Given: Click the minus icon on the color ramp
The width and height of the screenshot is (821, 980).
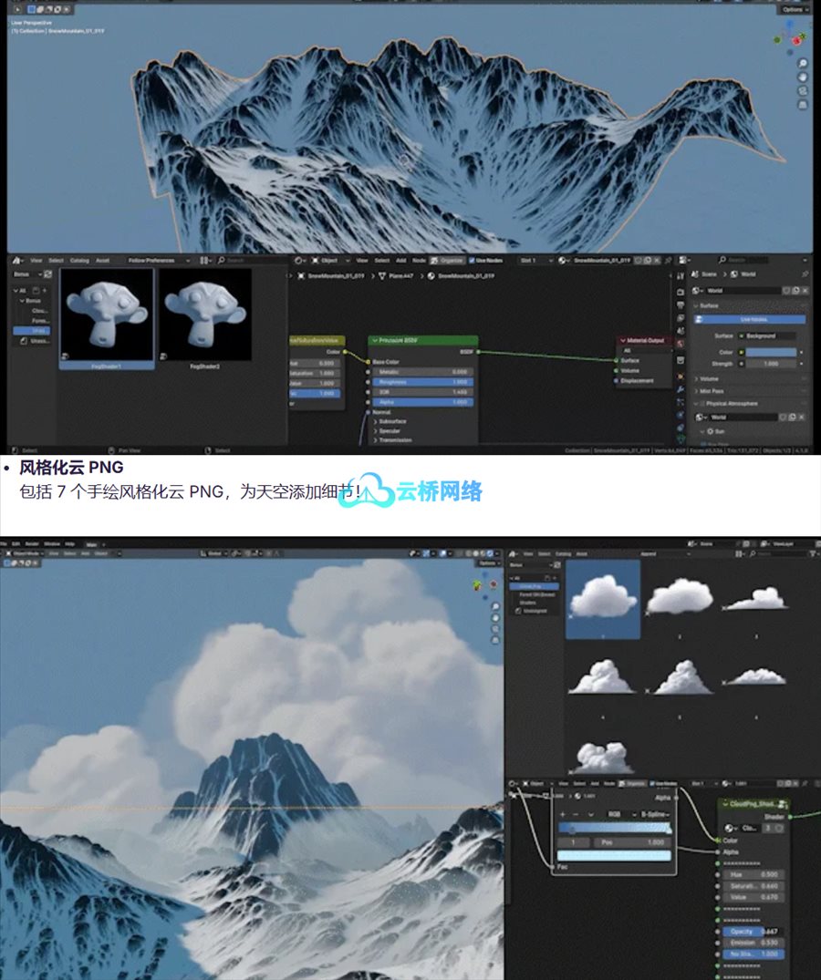Looking at the screenshot, I should [x=577, y=814].
